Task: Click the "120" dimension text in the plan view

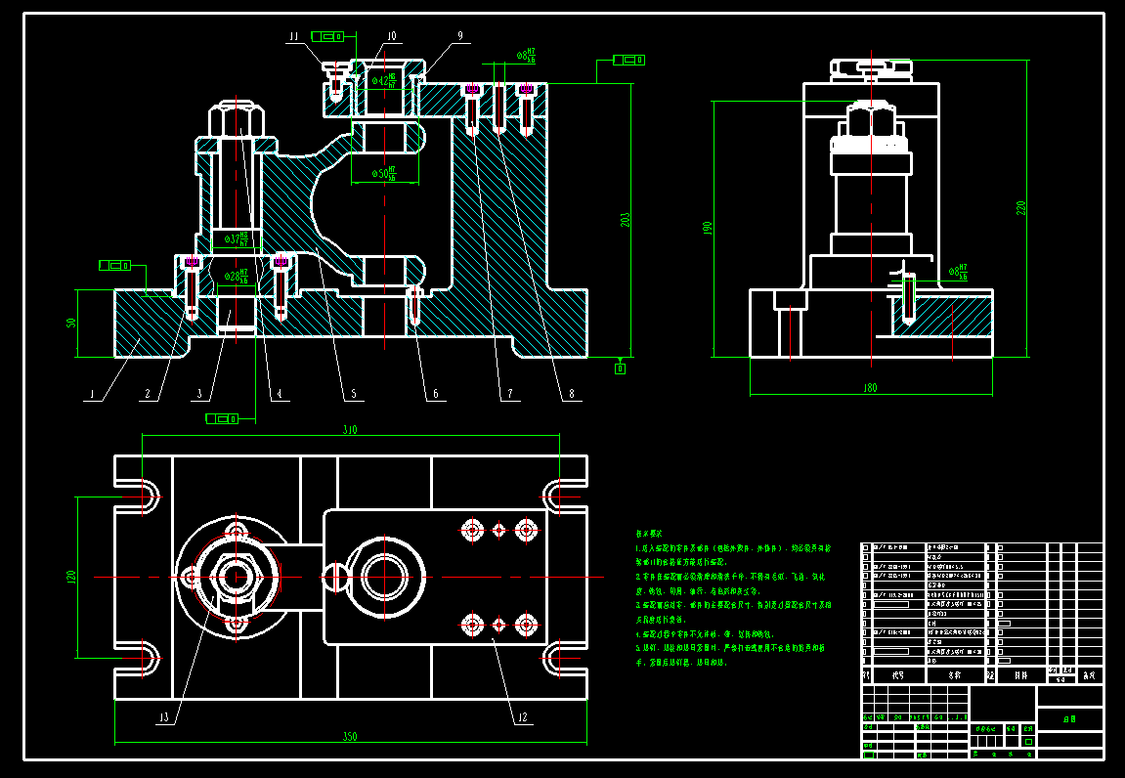Action: (71, 577)
